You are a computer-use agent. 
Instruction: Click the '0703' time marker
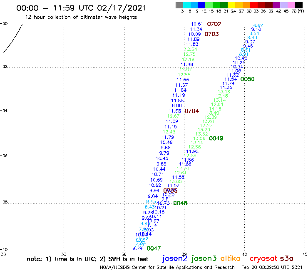point(211,34)
